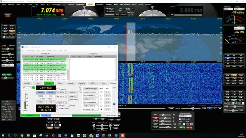The image size is (246, 138).
Task: Select Next radio button for Tx 6
Action: tap(101, 109)
